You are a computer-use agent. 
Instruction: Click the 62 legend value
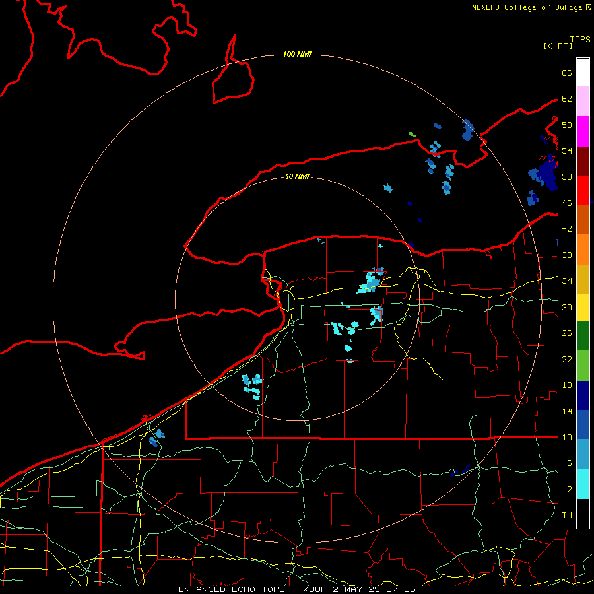(567, 99)
